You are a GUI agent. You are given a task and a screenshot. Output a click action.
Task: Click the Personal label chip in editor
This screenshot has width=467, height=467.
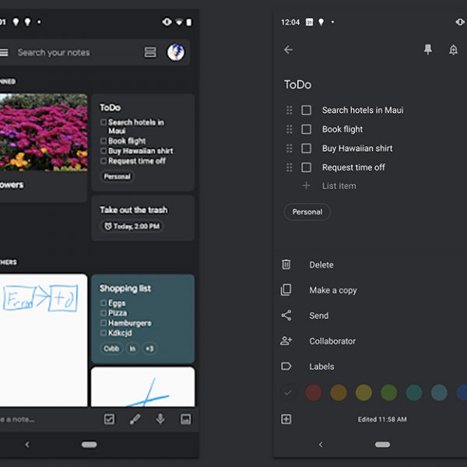click(x=307, y=212)
